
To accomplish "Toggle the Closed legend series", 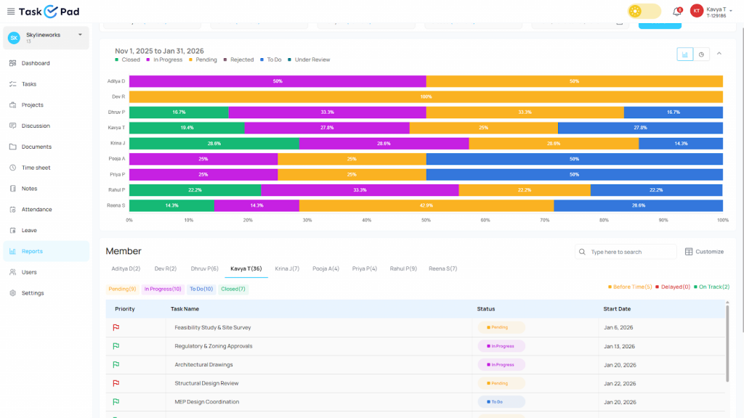I will point(127,60).
